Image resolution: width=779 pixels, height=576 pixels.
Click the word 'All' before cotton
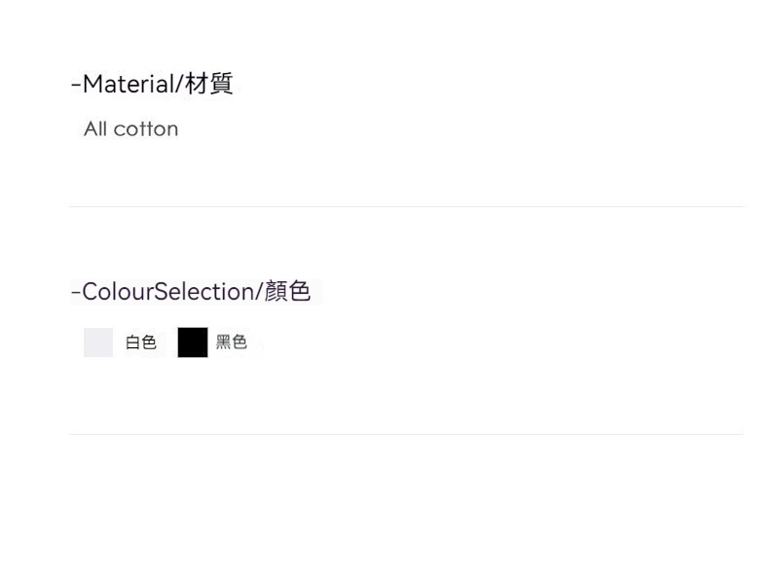point(94,129)
